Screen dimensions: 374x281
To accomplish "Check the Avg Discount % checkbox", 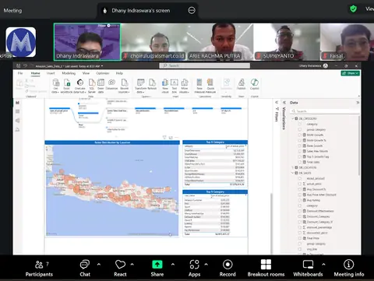I will pyautogui.click(x=300, y=189).
